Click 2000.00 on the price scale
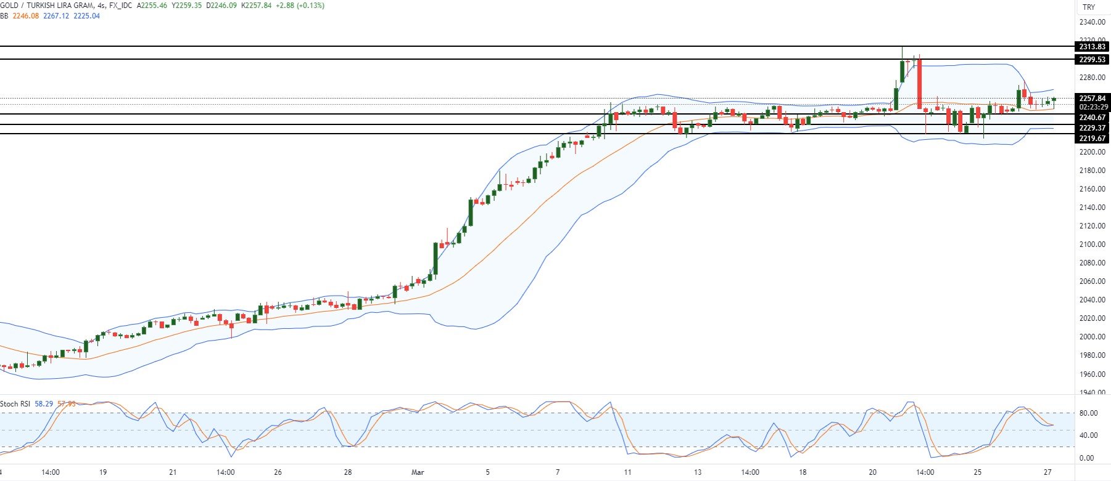 [1092, 337]
